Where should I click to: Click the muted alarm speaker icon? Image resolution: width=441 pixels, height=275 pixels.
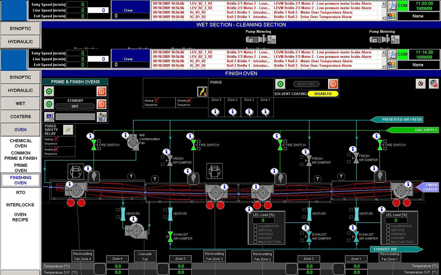click(x=434, y=84)
